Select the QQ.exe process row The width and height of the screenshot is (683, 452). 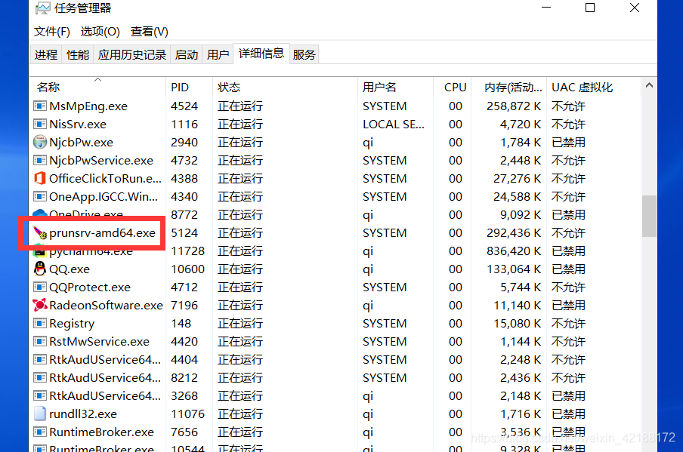point(335,269)
